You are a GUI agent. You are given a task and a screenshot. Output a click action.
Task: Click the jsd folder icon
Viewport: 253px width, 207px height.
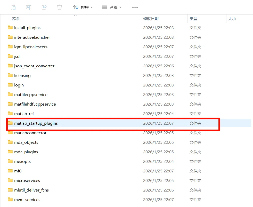click(x=10, y=56)
